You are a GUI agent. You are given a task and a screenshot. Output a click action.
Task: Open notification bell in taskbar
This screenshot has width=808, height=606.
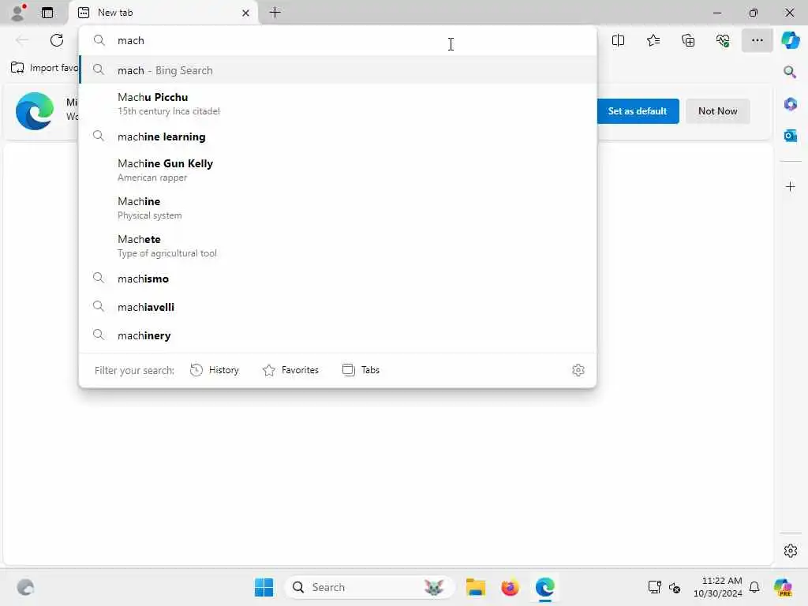click(754, 587)
